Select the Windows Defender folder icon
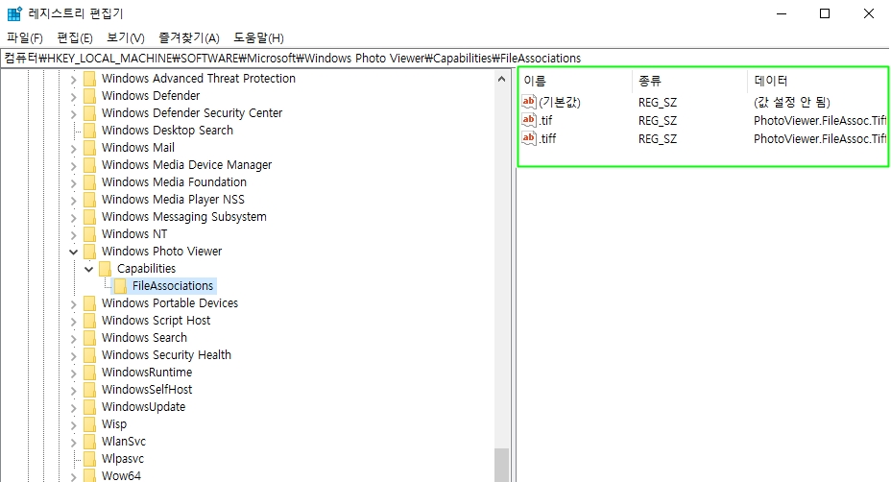This screenshot has height=482, width=891. [90, 95]
